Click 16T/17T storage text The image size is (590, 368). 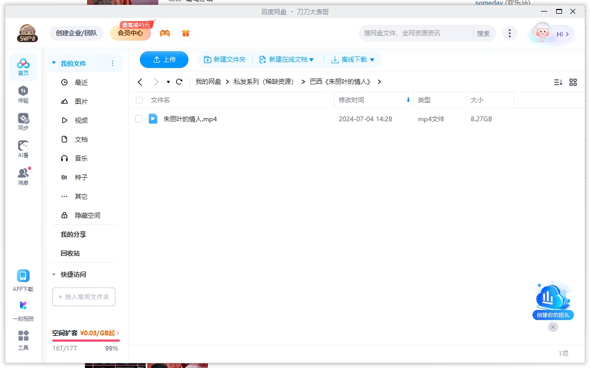tap(65, 348)
